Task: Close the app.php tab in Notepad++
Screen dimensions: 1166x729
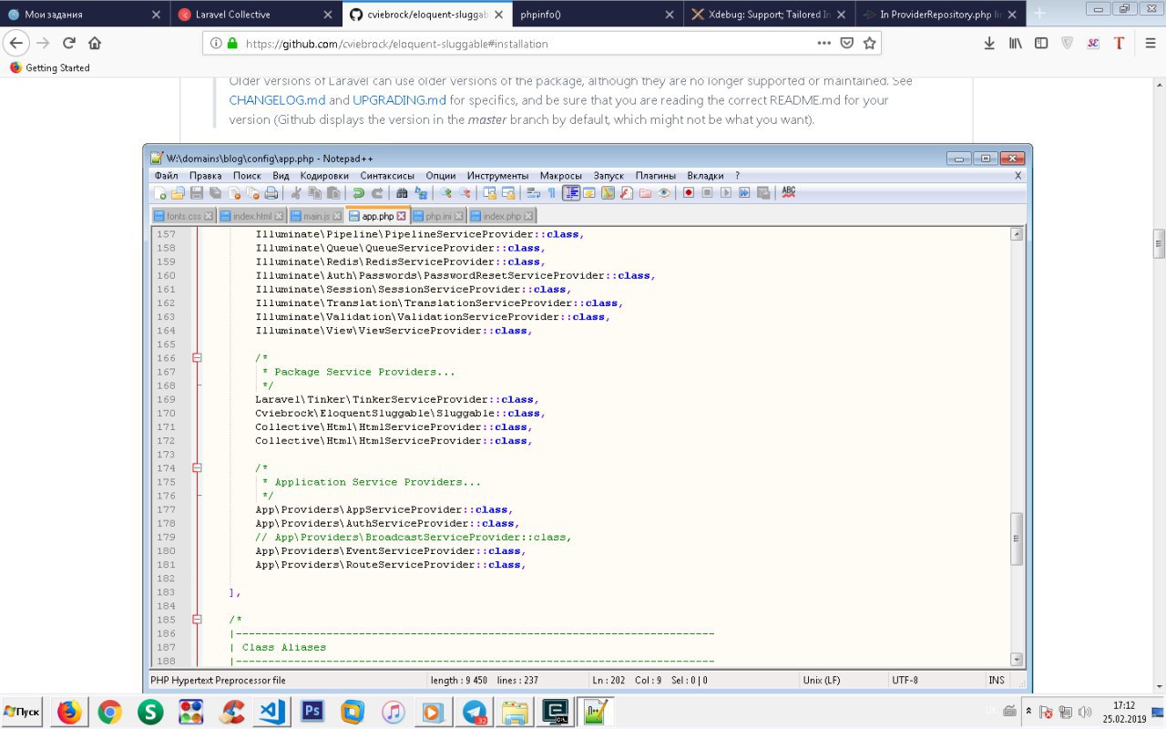Action: click(x=401, y=216)
